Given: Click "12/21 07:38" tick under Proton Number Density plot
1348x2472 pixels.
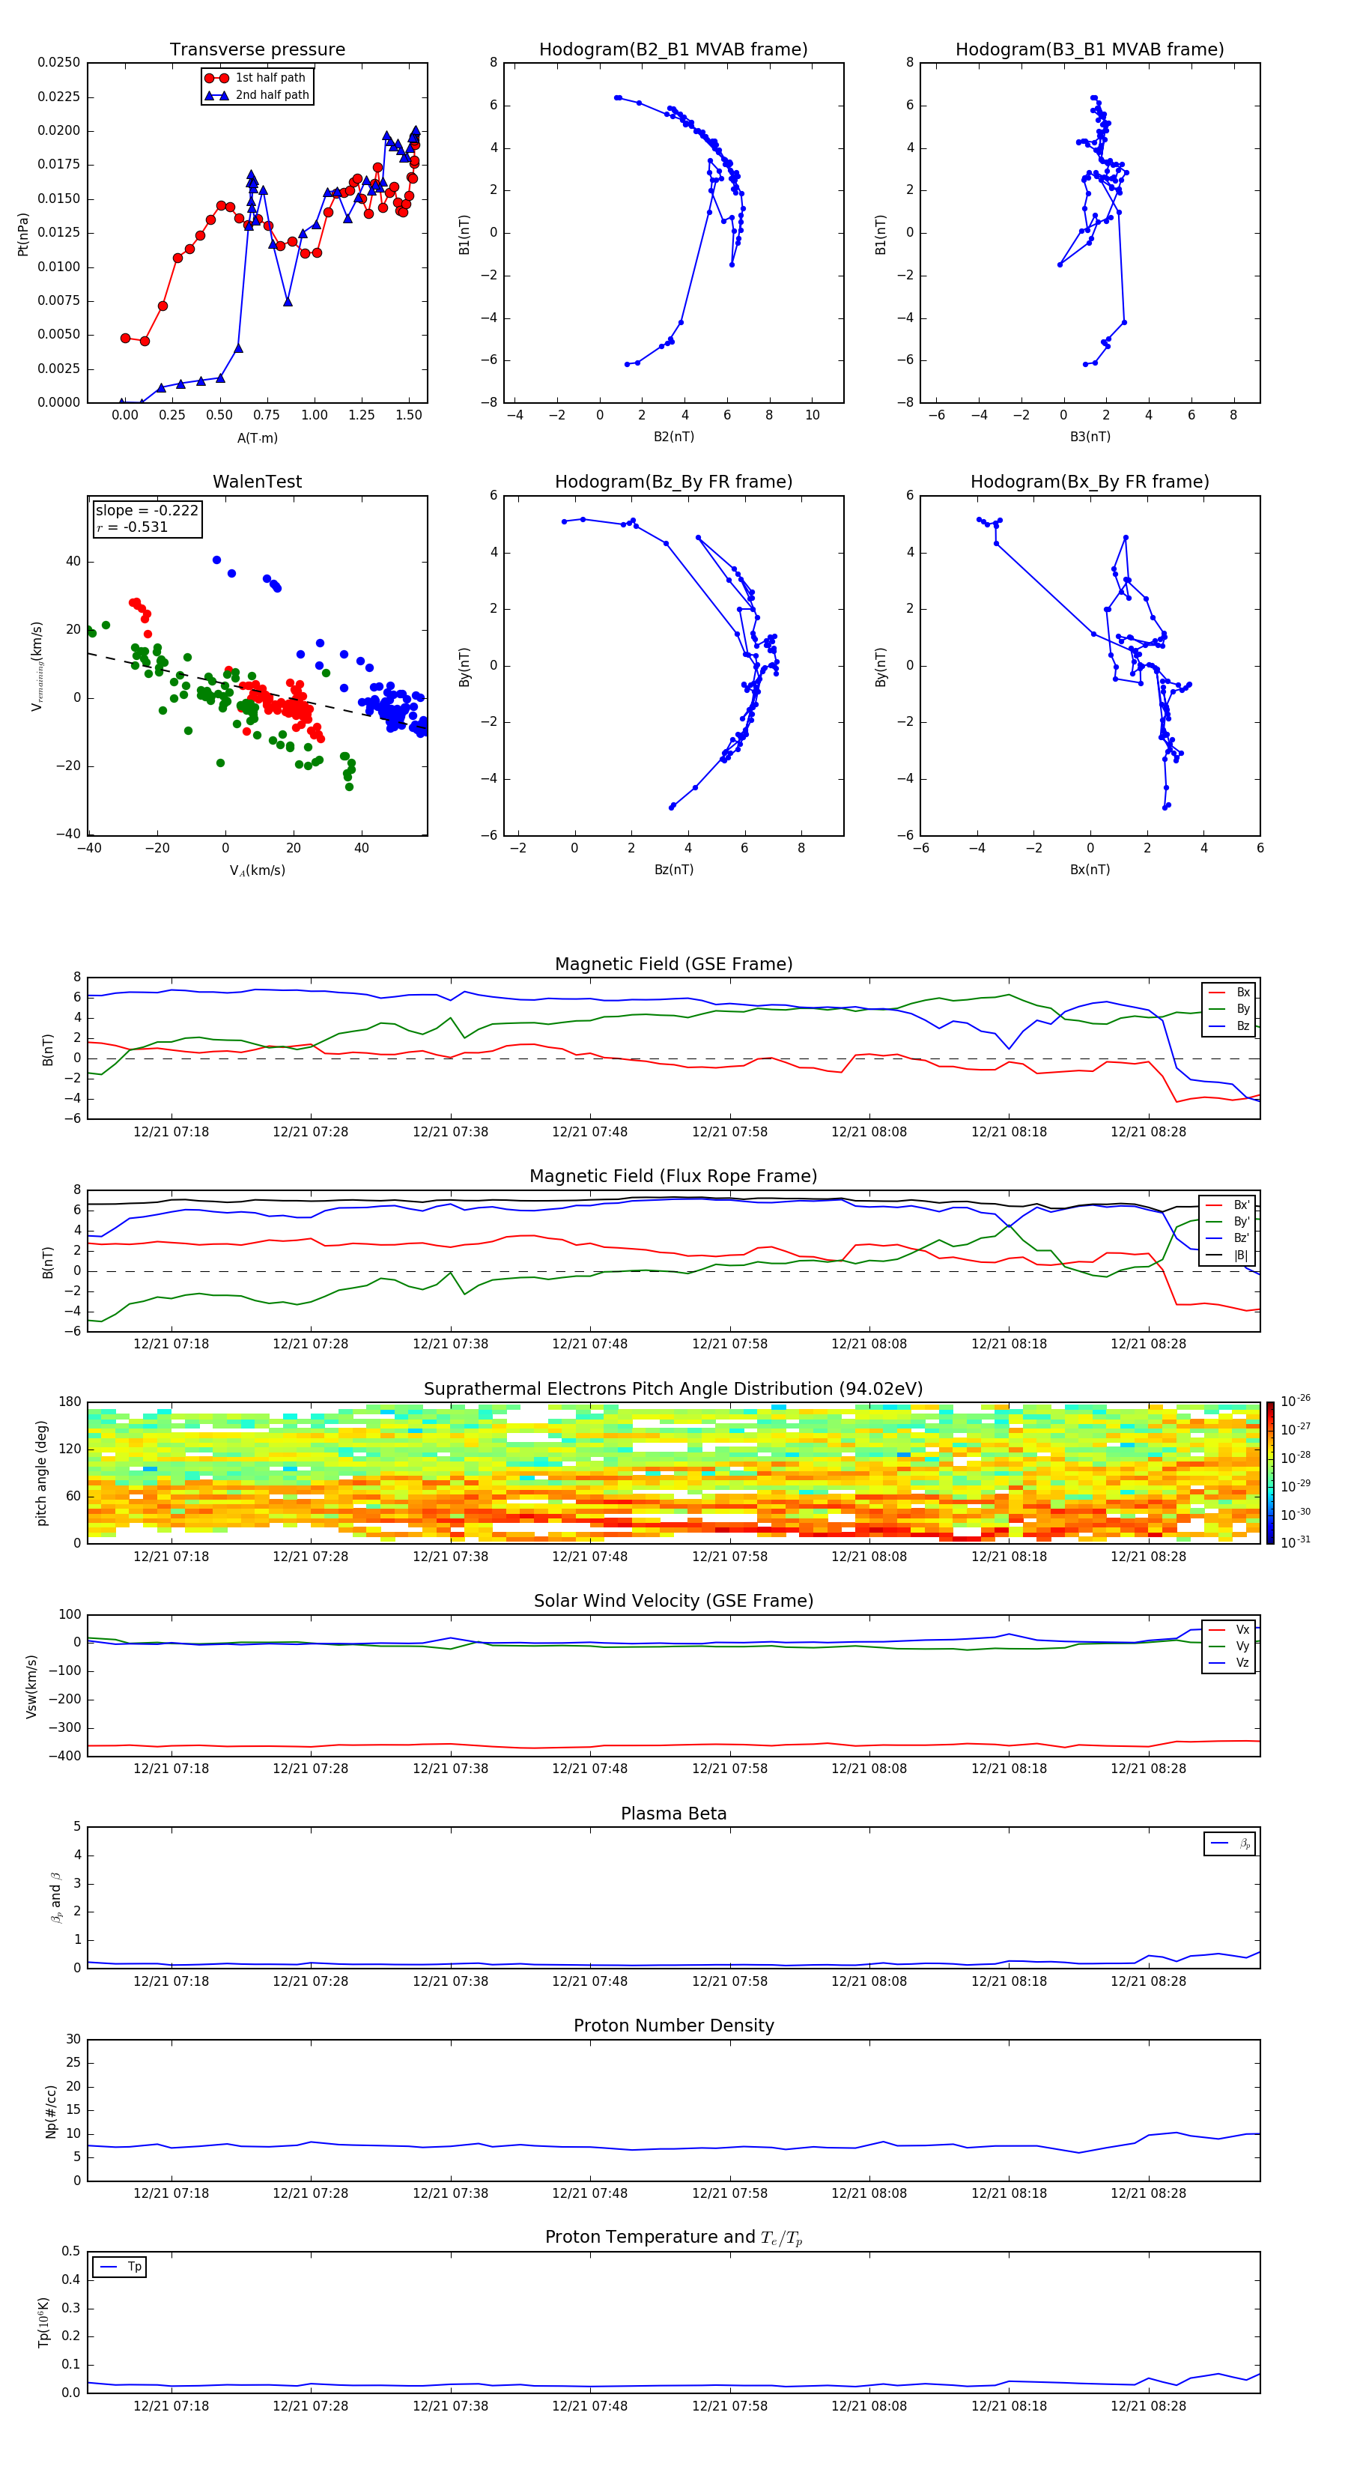Looking at the screenshot, I should [x=450, y=2193].
